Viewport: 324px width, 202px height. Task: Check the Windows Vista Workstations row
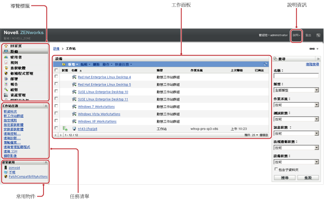pyautogui.click(x=56, y=113)
